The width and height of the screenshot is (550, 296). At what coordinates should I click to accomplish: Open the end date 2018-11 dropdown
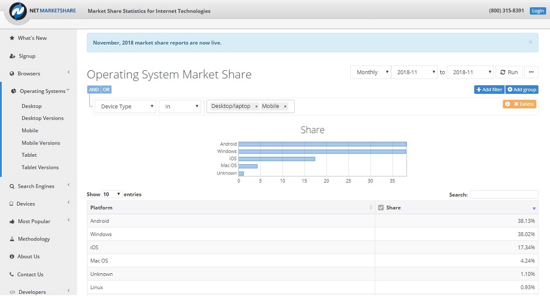(470, 72)
